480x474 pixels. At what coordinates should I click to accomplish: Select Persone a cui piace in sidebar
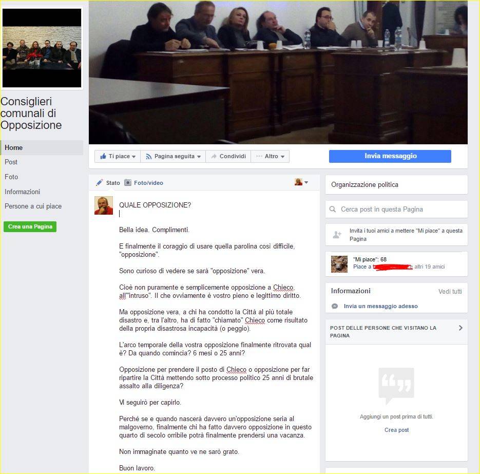click(x=33, y=206)
